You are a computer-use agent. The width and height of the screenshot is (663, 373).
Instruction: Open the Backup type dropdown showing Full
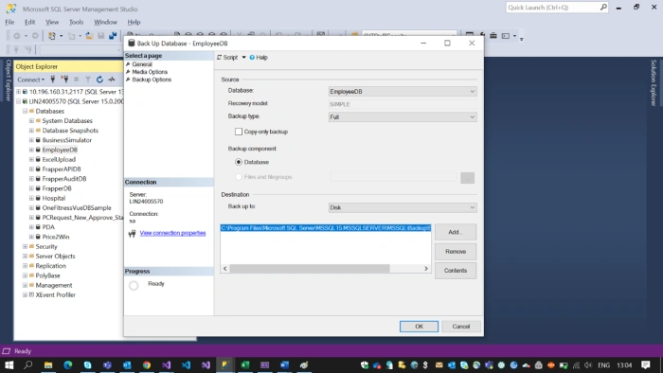(x=403, y=117)
